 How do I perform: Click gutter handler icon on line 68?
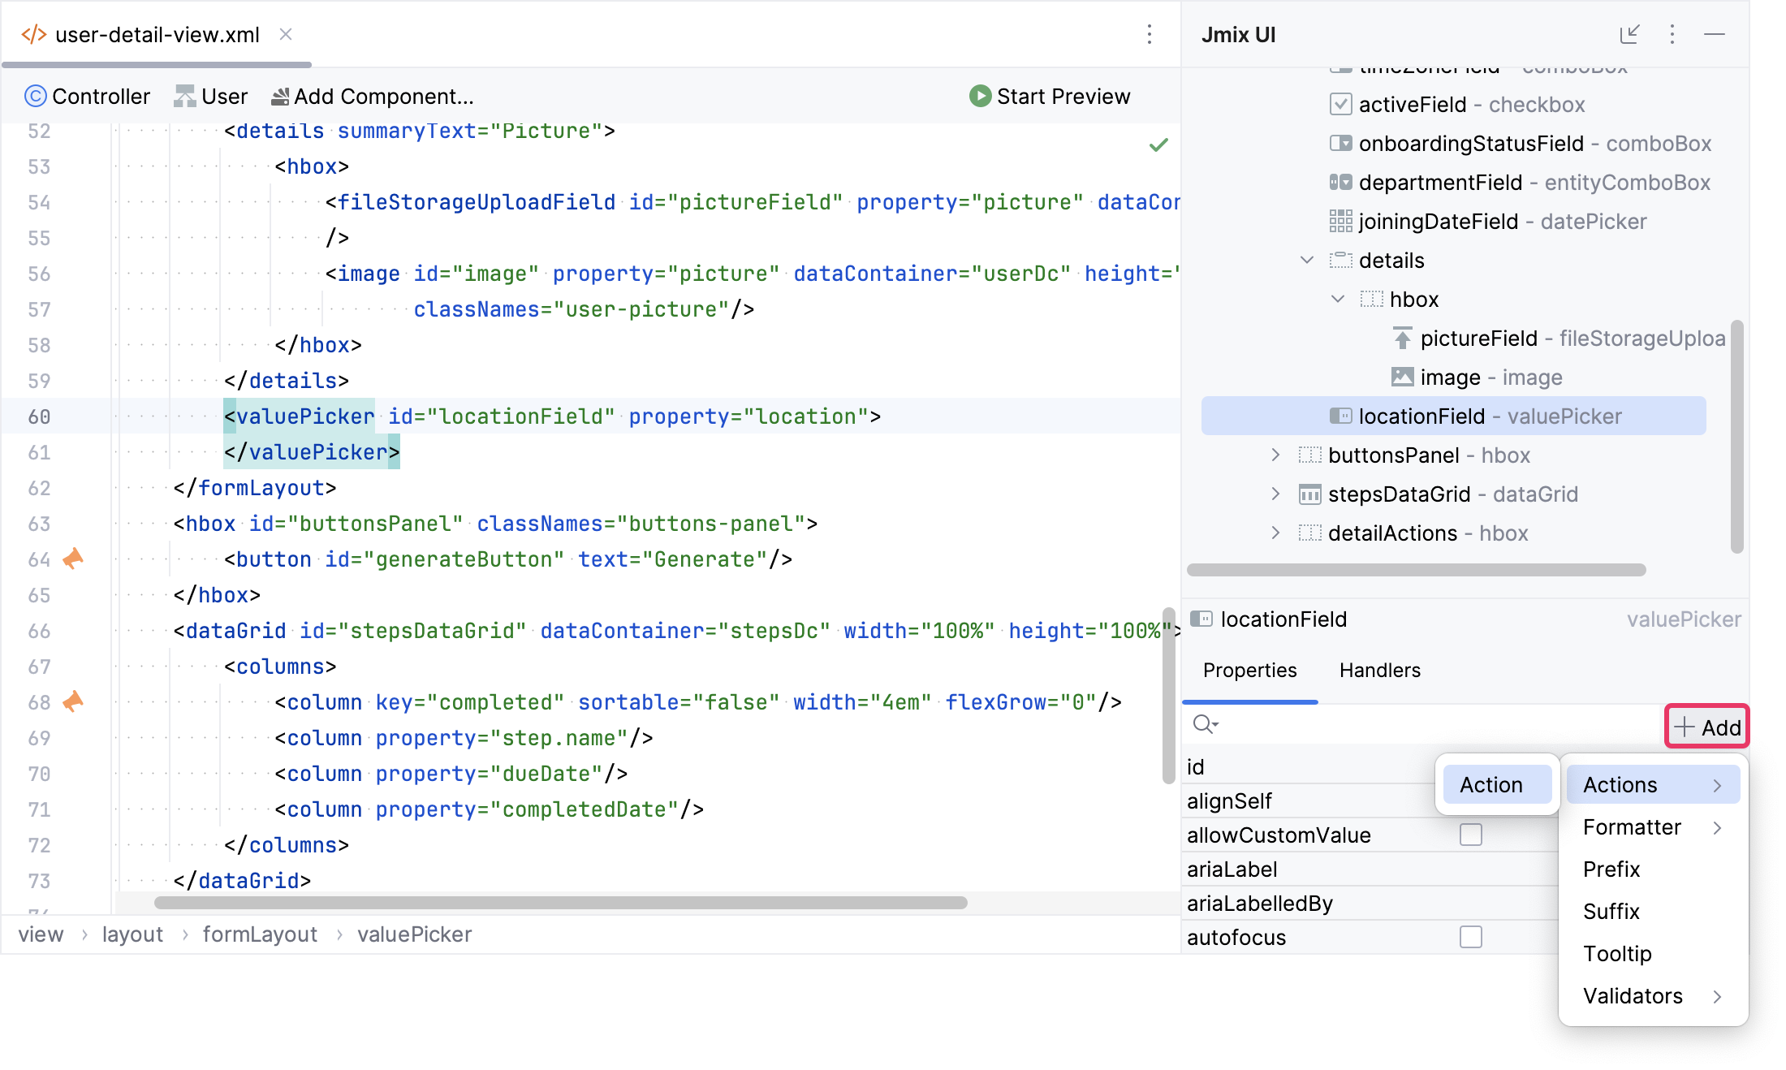pyautogui.click(x=73, y=701)
